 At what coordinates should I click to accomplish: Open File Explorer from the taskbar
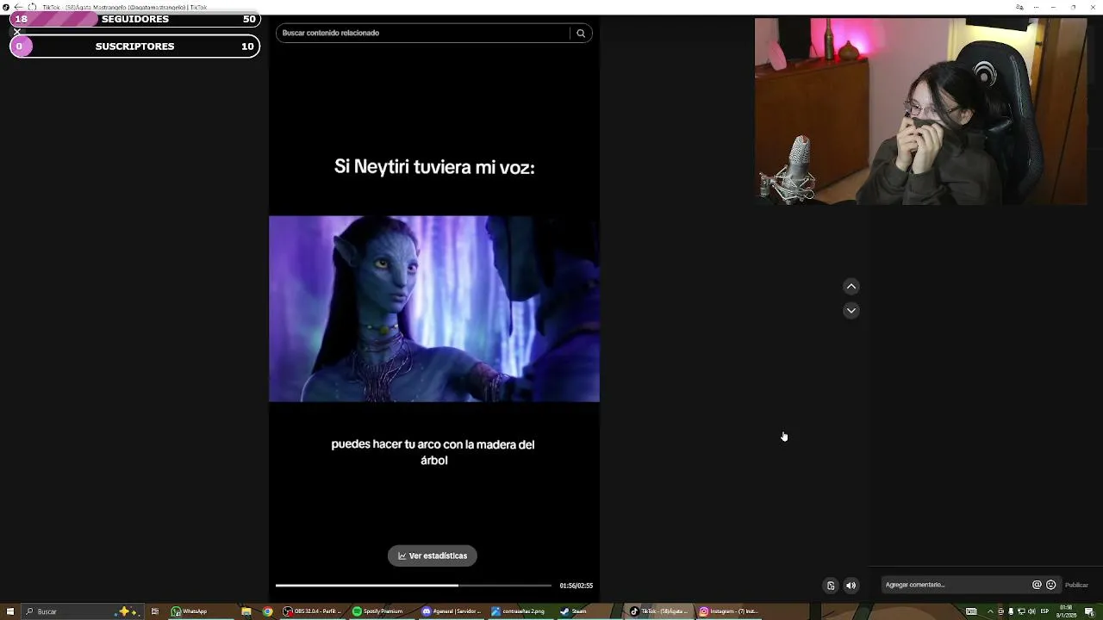(246, 611)
